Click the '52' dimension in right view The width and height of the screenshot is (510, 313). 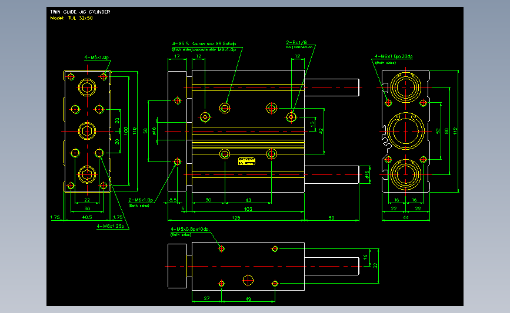(438, 131)
